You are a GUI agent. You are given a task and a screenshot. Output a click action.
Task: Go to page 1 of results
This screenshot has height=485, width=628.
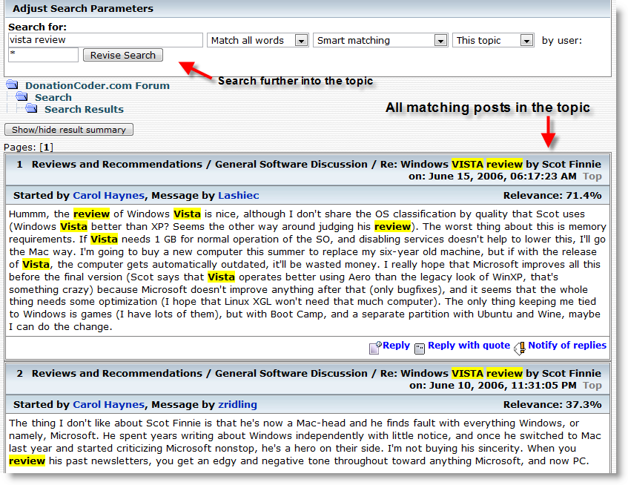click(x=47, y=148)
